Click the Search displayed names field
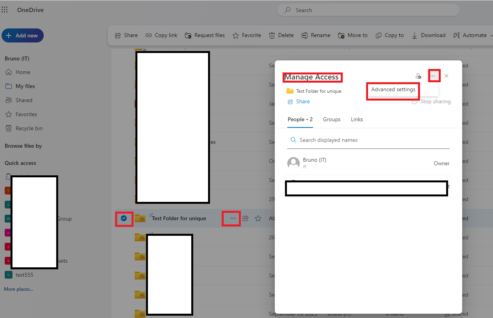The width and height of the screenshot is (493, 318). (x=368, y=140)
